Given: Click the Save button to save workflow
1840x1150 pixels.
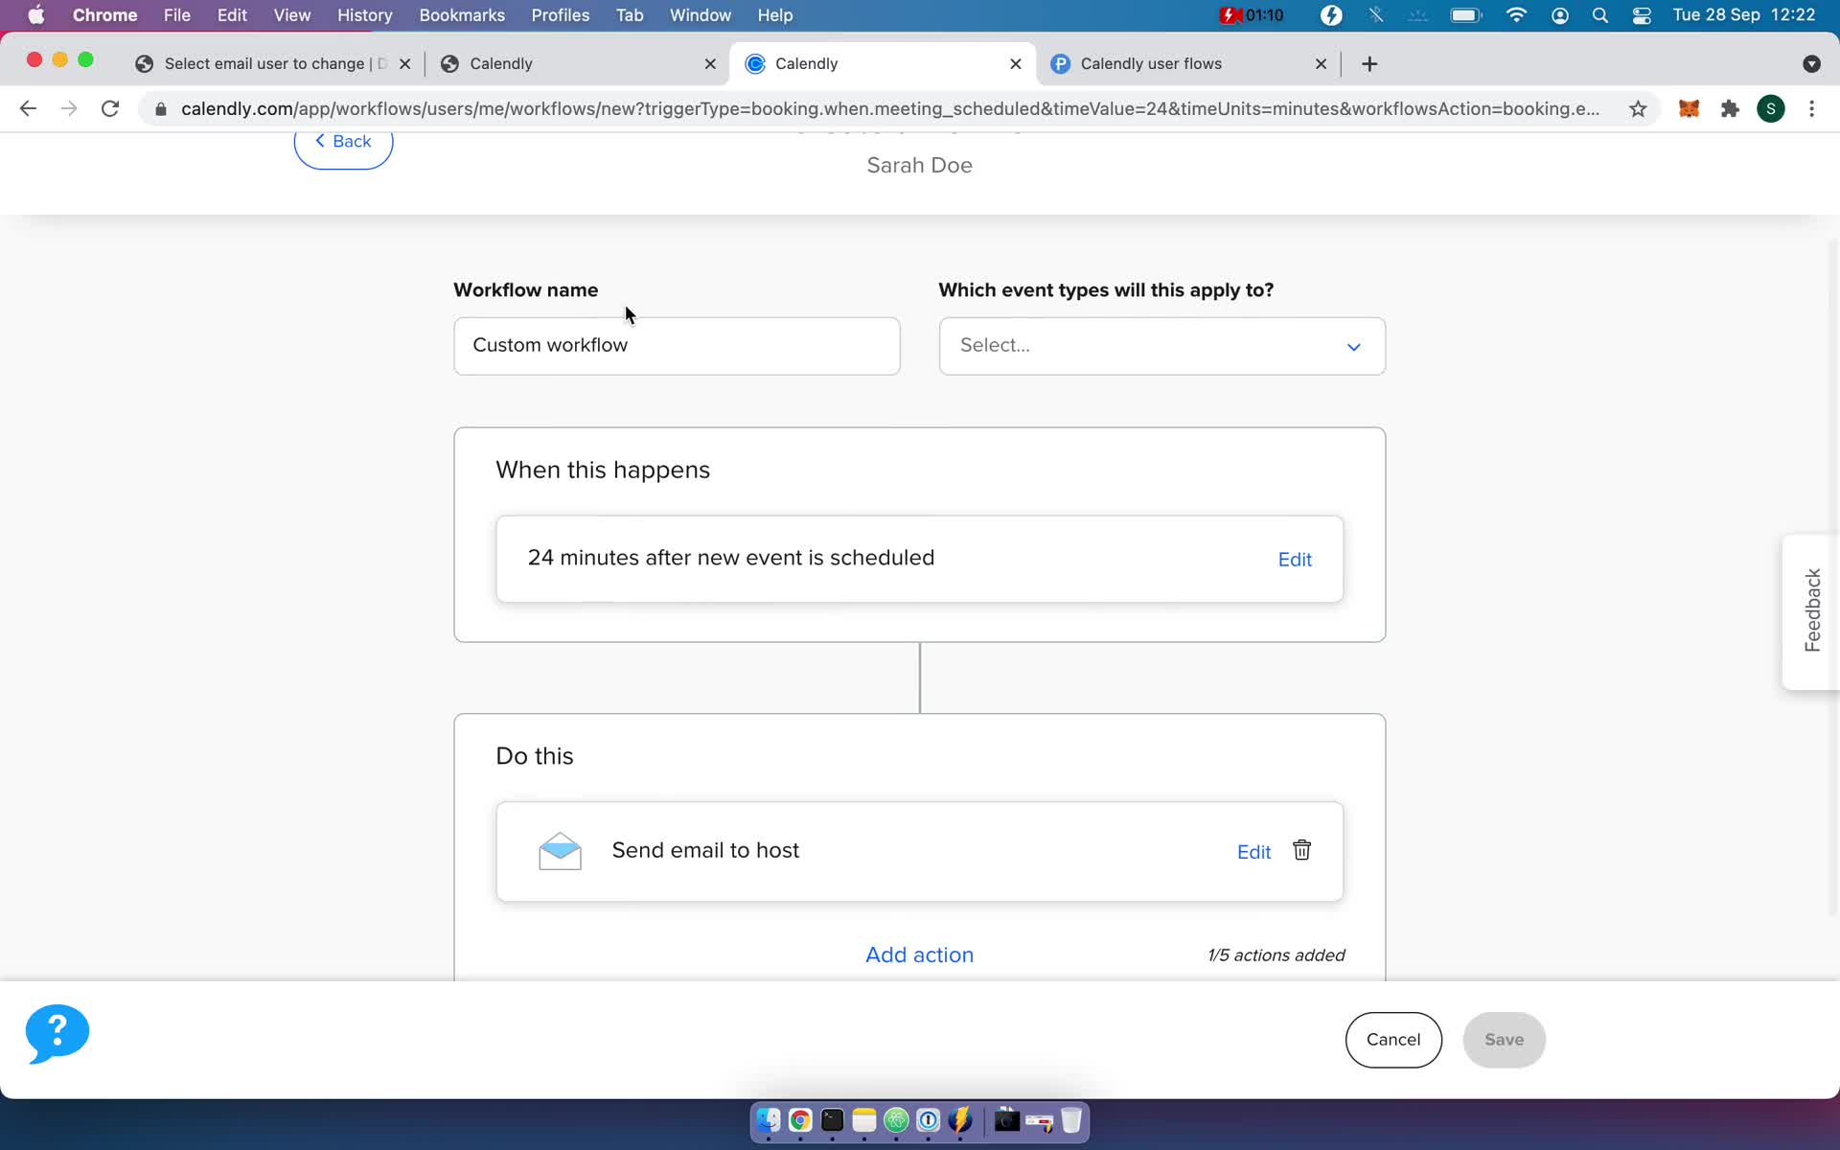Looking at the screenshot, I should [1504, 1039].
